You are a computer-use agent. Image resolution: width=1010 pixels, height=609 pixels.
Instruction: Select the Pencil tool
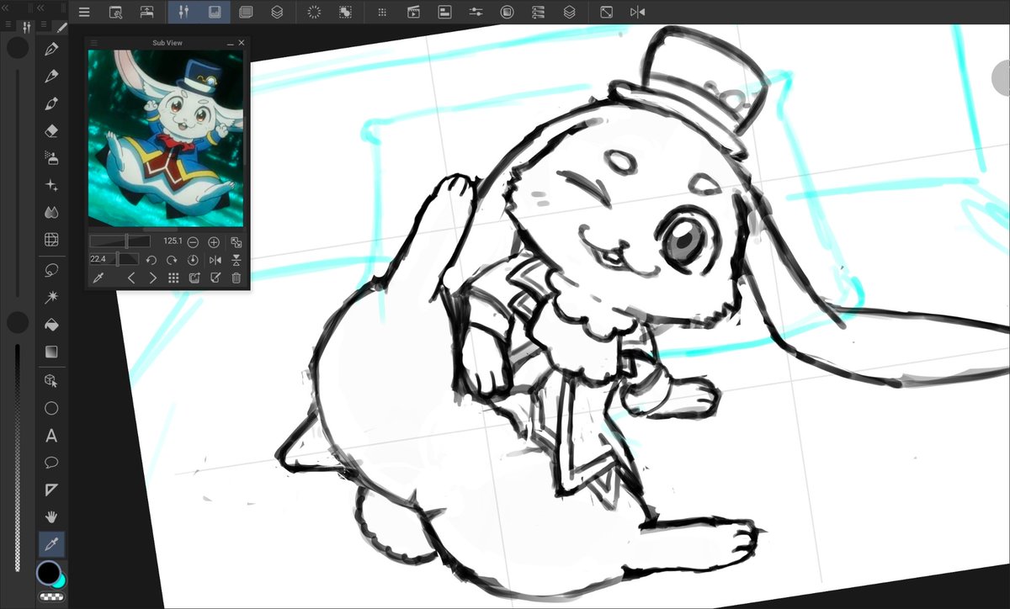pyautogui.click(x=51, y=77)
